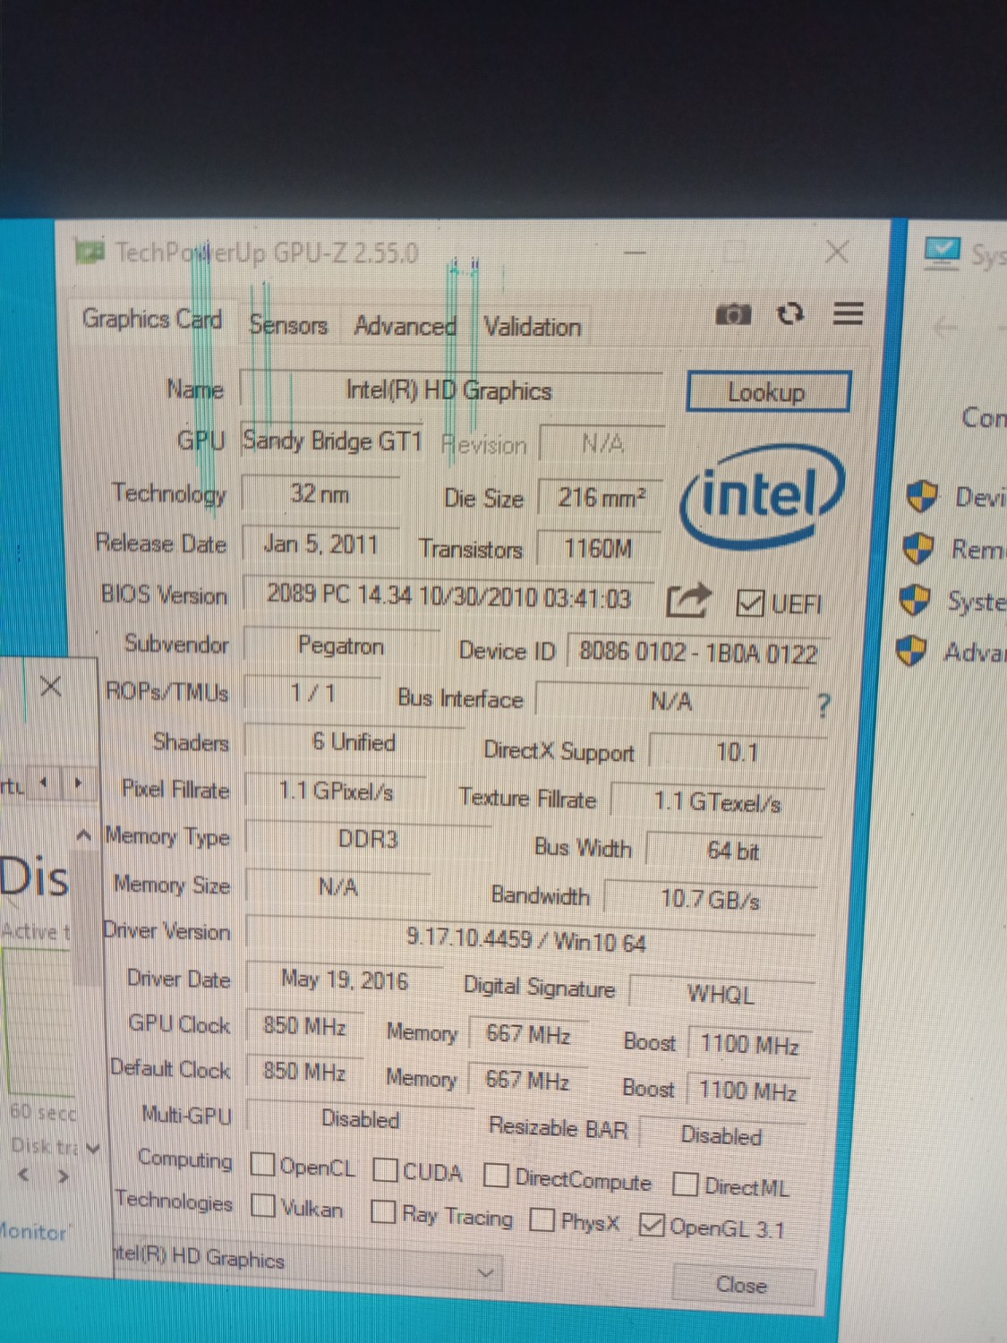Click the Driver Version field
Viewport: 1007px width, 1343px height.
point(530,939)
